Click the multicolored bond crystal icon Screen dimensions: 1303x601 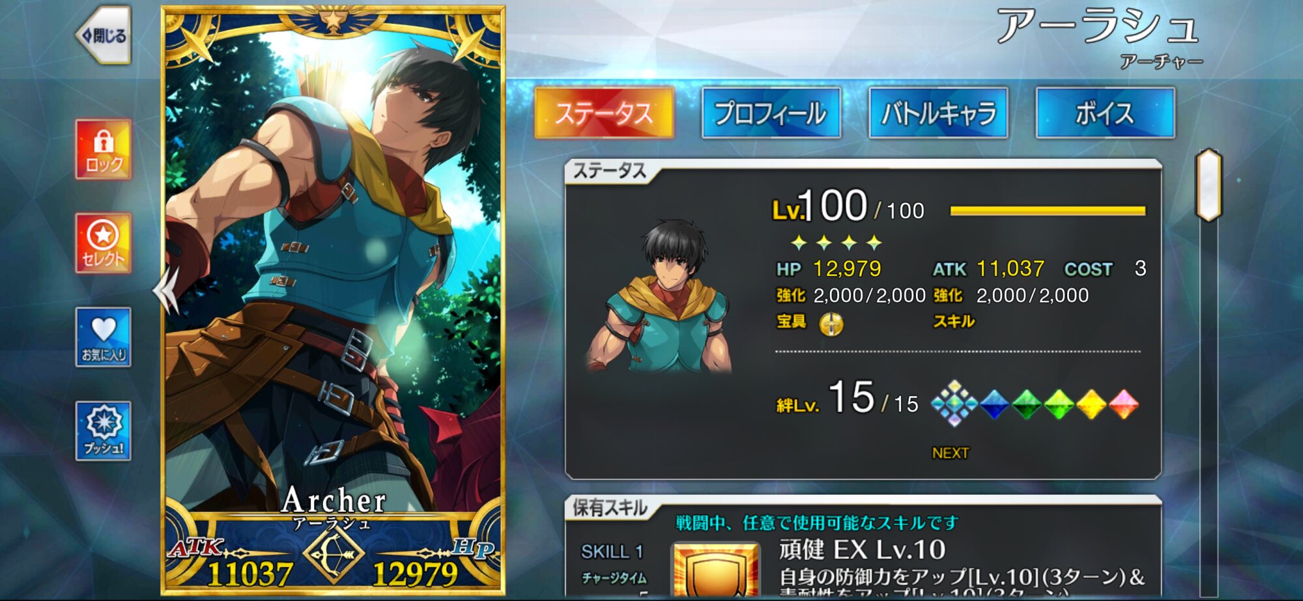tap(954, 404)
